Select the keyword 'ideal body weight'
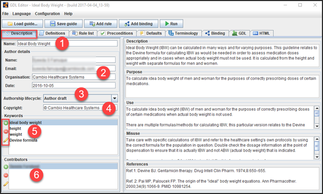Image resolution: width=323 pixels, height=194 pixels. click(x=63, y=122)
